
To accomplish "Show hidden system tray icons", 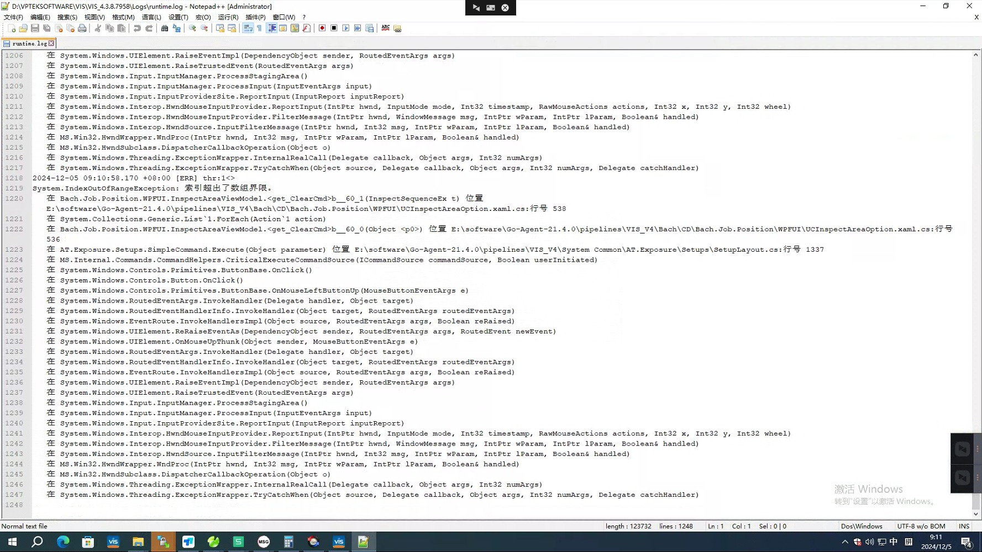I will click(844, 542).
